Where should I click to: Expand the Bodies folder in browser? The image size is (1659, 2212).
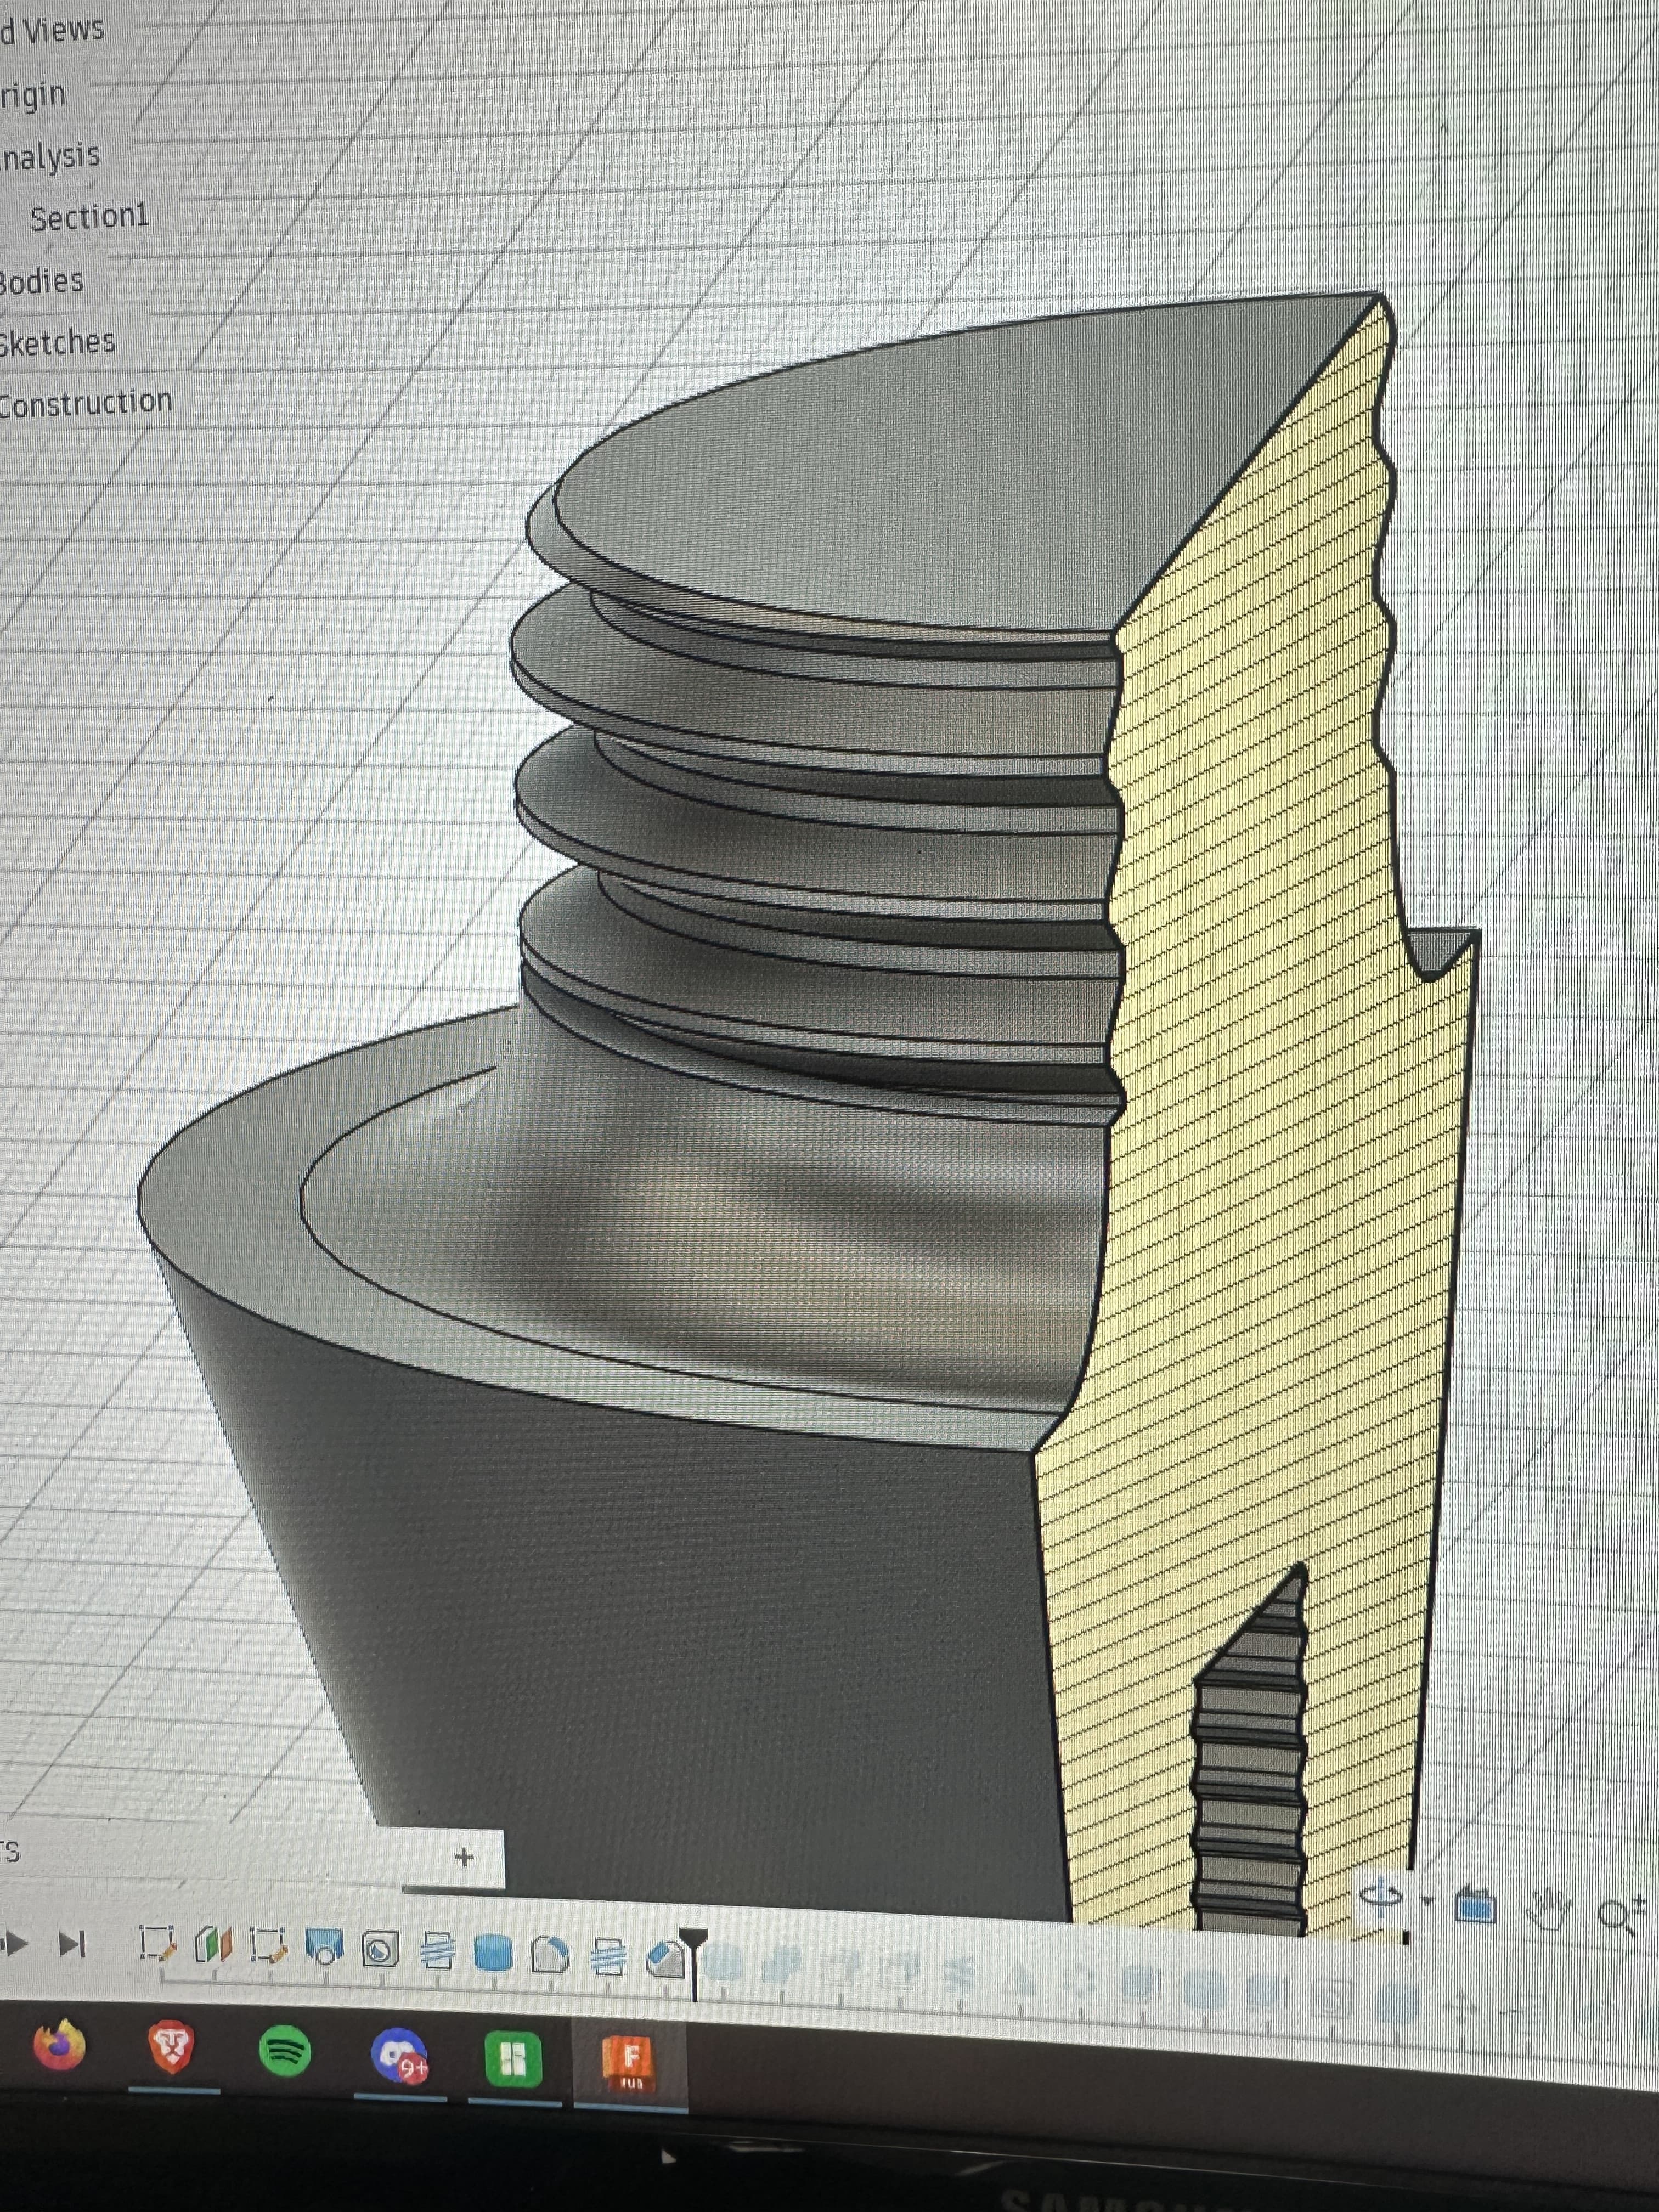click(40, 281)
